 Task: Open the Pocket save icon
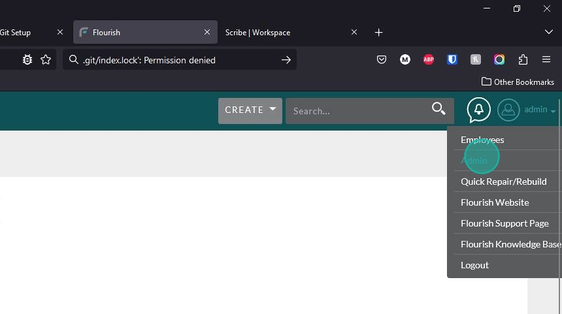coord(382,60)
